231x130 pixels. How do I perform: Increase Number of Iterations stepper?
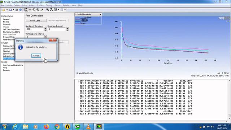point(45,28)
